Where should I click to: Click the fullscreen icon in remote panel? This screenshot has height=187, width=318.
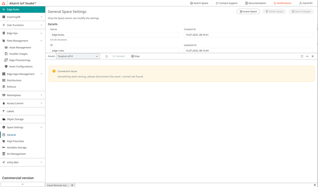pos(302,56)
